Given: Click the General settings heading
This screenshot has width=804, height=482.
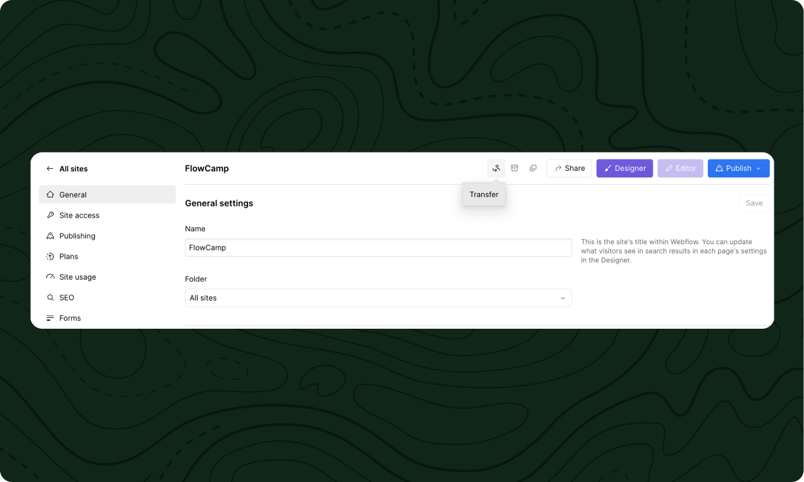Looking at the screenshot, I should click(219, 203).
